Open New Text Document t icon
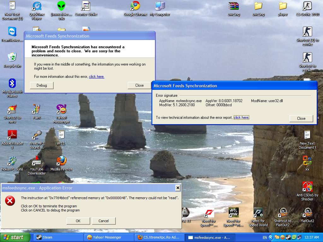 (307, 140)
